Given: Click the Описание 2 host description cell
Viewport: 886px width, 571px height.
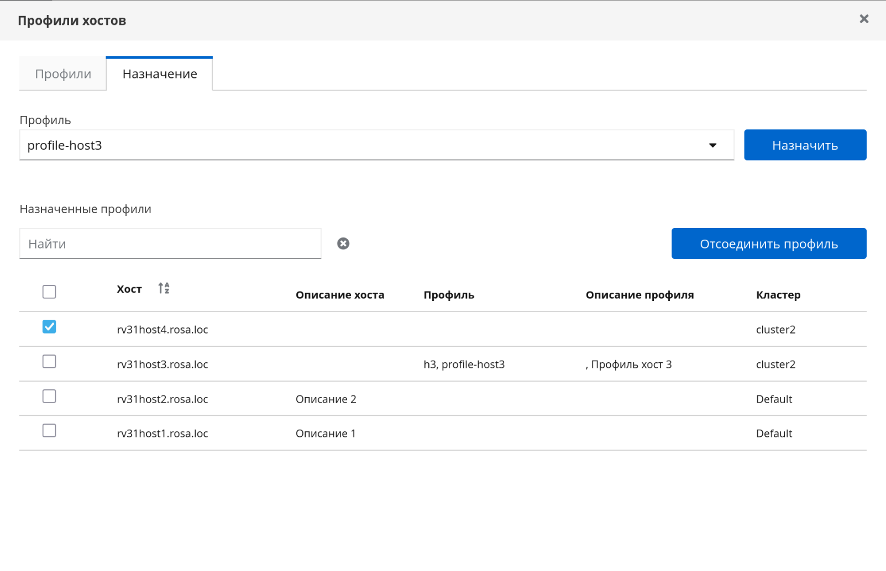Looking at the screenshot, I should click(x=326, y=399).
